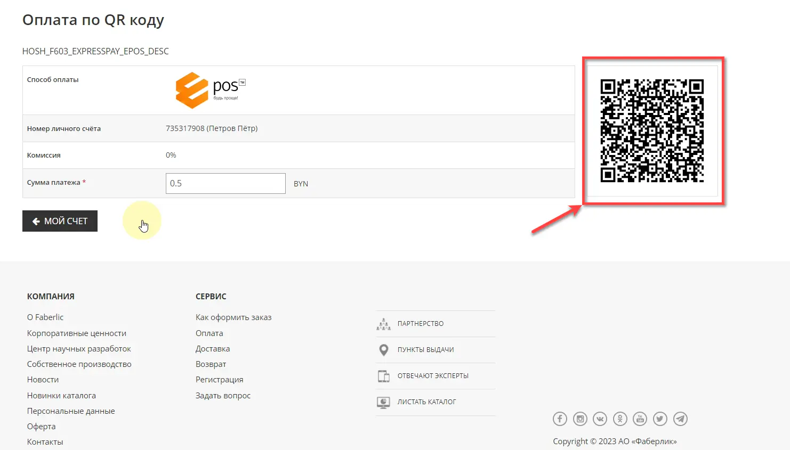Click the ОТВЕЧАЮТ ЭКСПЕРТЫ device icon

pyautogui.click(x=383, y=375)
